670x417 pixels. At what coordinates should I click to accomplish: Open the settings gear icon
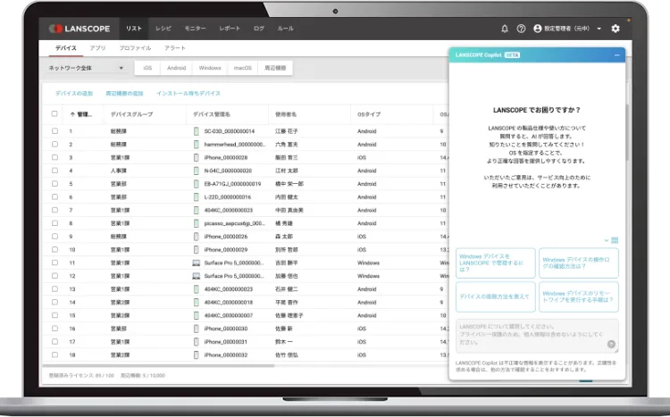pos(616,29)
